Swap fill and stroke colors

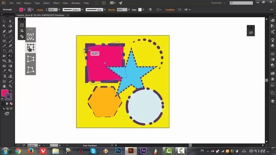(x=11, y=91)
